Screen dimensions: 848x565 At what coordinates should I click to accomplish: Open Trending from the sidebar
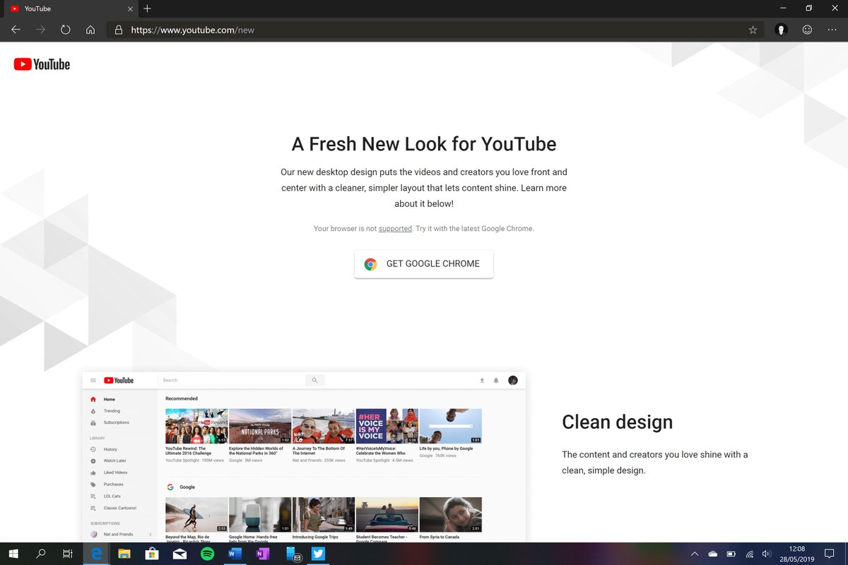pos(111,410)
